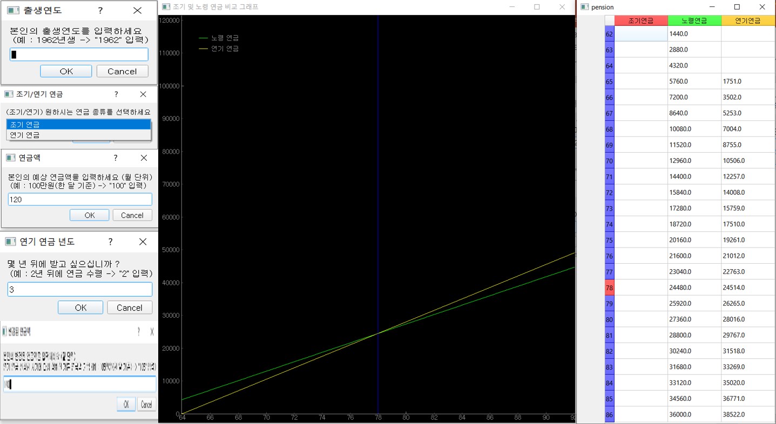Click cell 36000.0 in row 86
This screenshot has height=424, width=776.
694,414
